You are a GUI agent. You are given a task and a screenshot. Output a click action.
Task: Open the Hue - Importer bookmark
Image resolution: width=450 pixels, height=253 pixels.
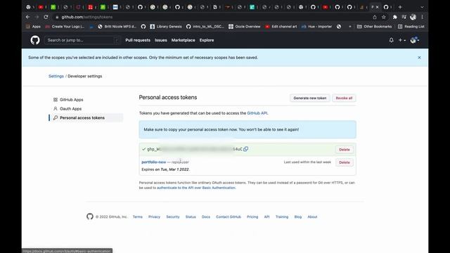[x=317, y=27]
